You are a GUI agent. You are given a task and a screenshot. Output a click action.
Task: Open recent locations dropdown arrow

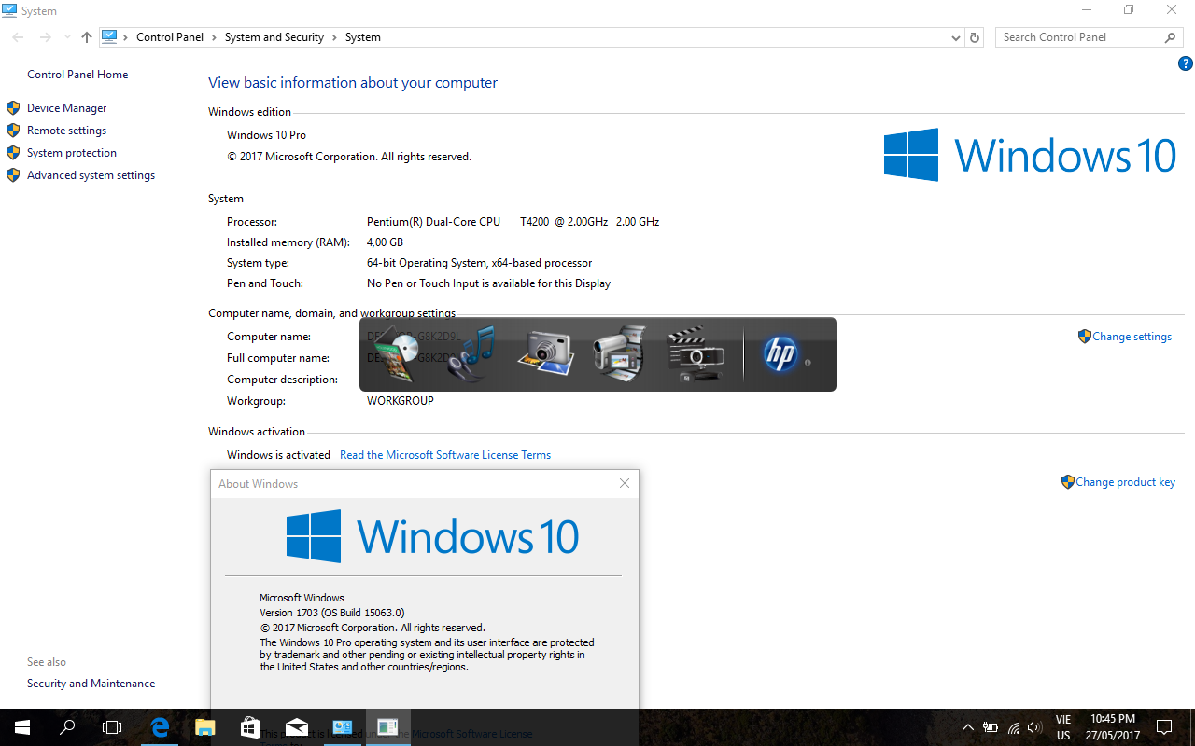(x=66, y=37)
